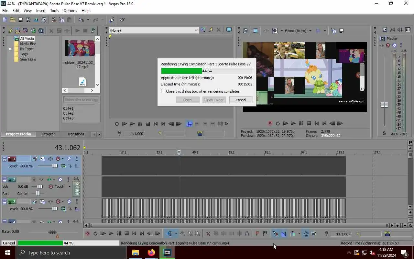Open automation settings gear on track 1
Screen dimensions: 414x259
tap(59, 159)
